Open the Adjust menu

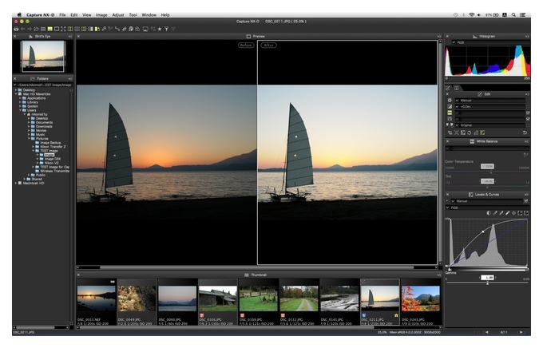(117, 15)
